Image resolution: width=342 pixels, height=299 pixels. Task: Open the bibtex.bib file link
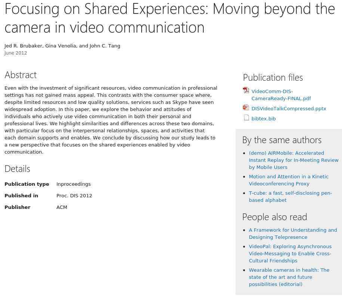pos(264,118)
